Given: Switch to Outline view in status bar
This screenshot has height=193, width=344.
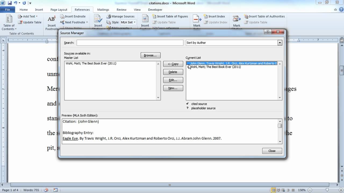Looking at the screenshot, I should 288,190.
